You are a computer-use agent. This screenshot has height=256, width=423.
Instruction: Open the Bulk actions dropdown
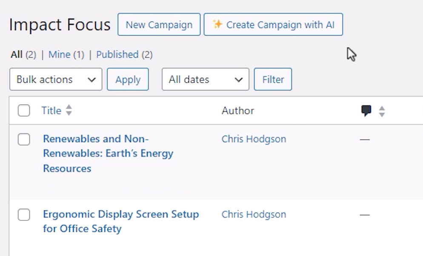56,80
